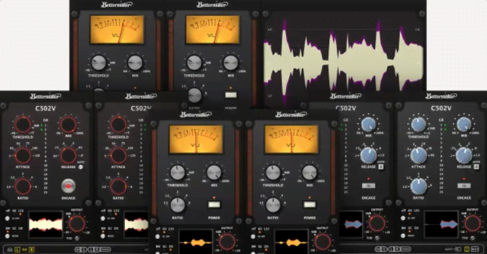Click Ratio knob on top-middle VU panel

(x=195, y=96)
